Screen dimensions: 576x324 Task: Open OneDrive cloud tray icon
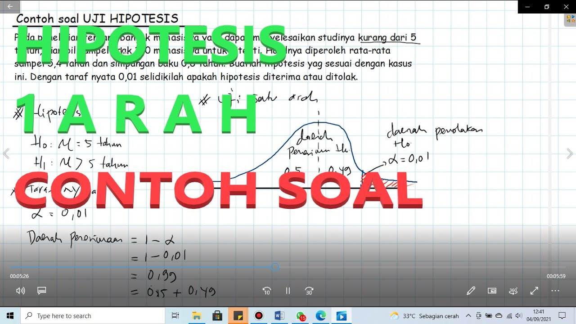click(x=499, y=316)
